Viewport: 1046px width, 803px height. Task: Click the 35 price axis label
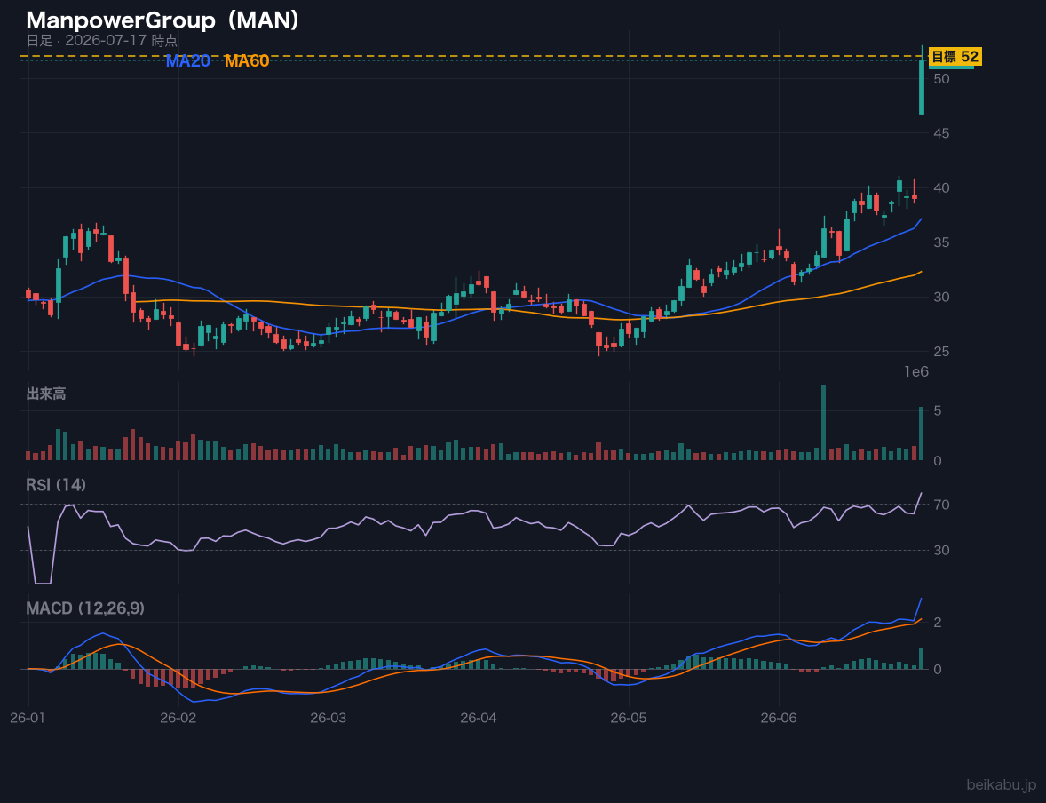click(941, 242)
